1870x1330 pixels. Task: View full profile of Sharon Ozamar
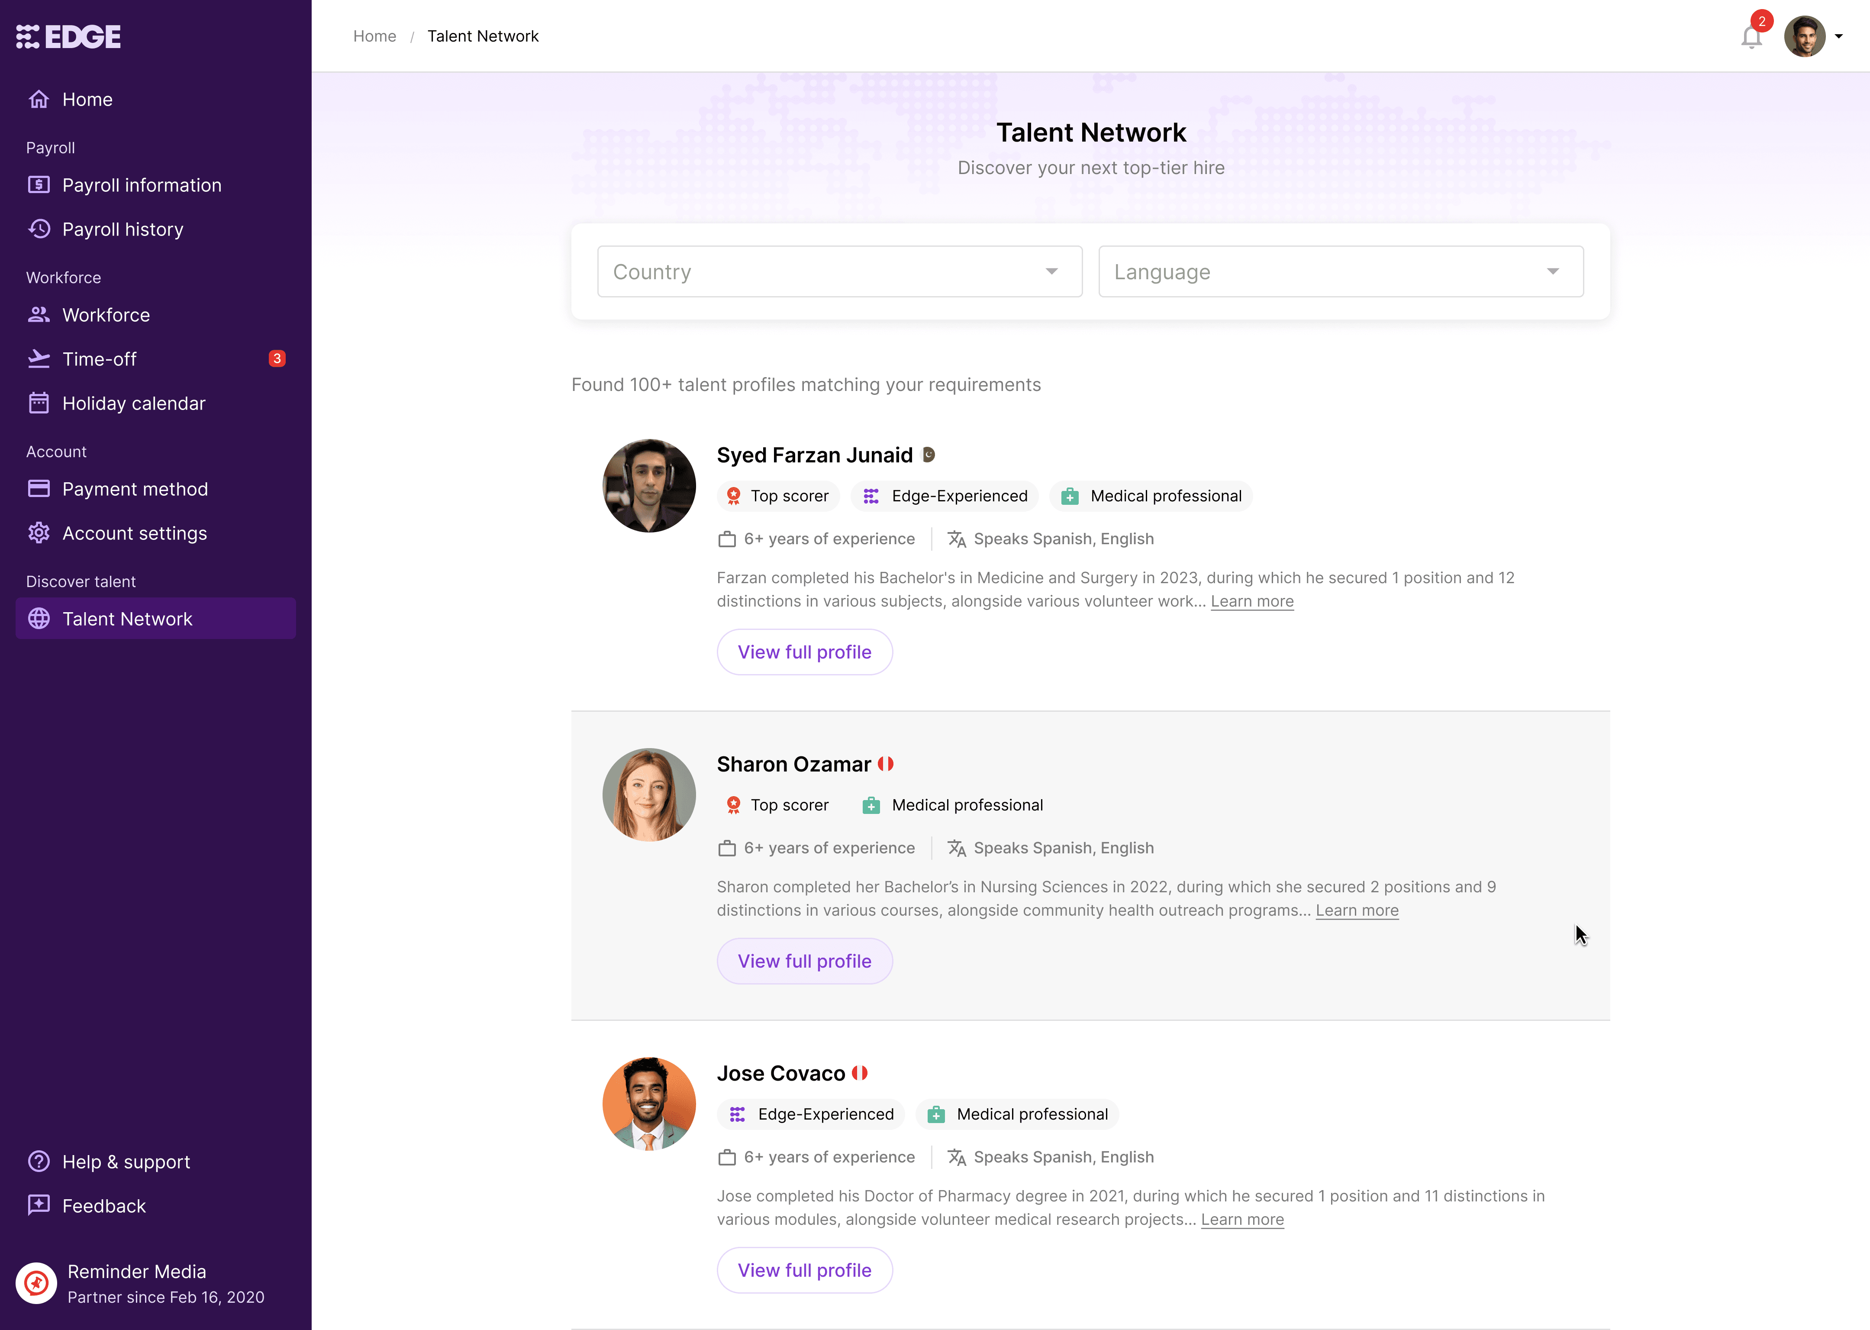pos(804,961)
